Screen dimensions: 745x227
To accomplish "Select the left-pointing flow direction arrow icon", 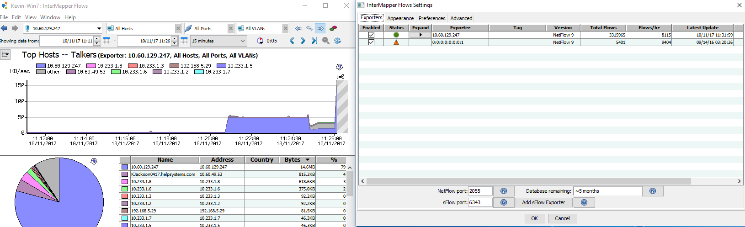I will [298, 28].
